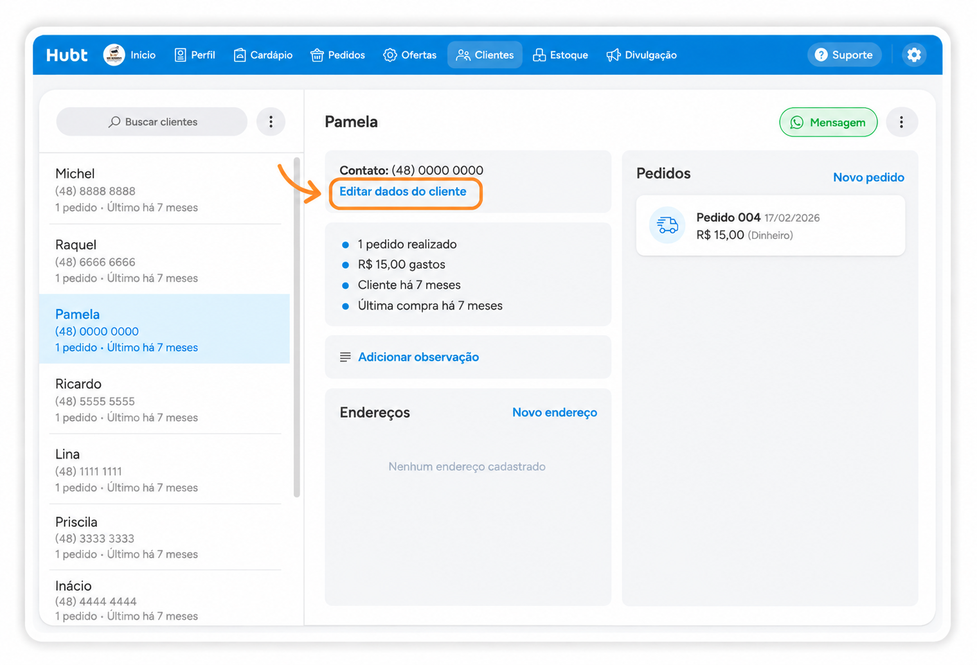The image size is (977, 665).
Task: Click the Cardápio menu icon
Action: pos(240,55)
